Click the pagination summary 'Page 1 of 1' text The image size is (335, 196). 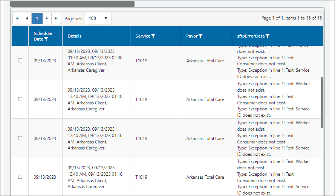click(292, 18)
